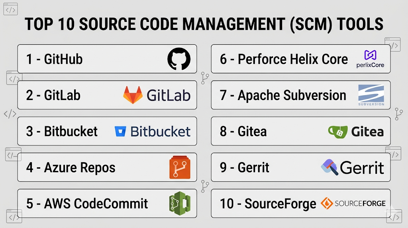408x228 pixels.
Task: Click the purple Perforce Helix Core logo
Action: (x=371, y=55)
